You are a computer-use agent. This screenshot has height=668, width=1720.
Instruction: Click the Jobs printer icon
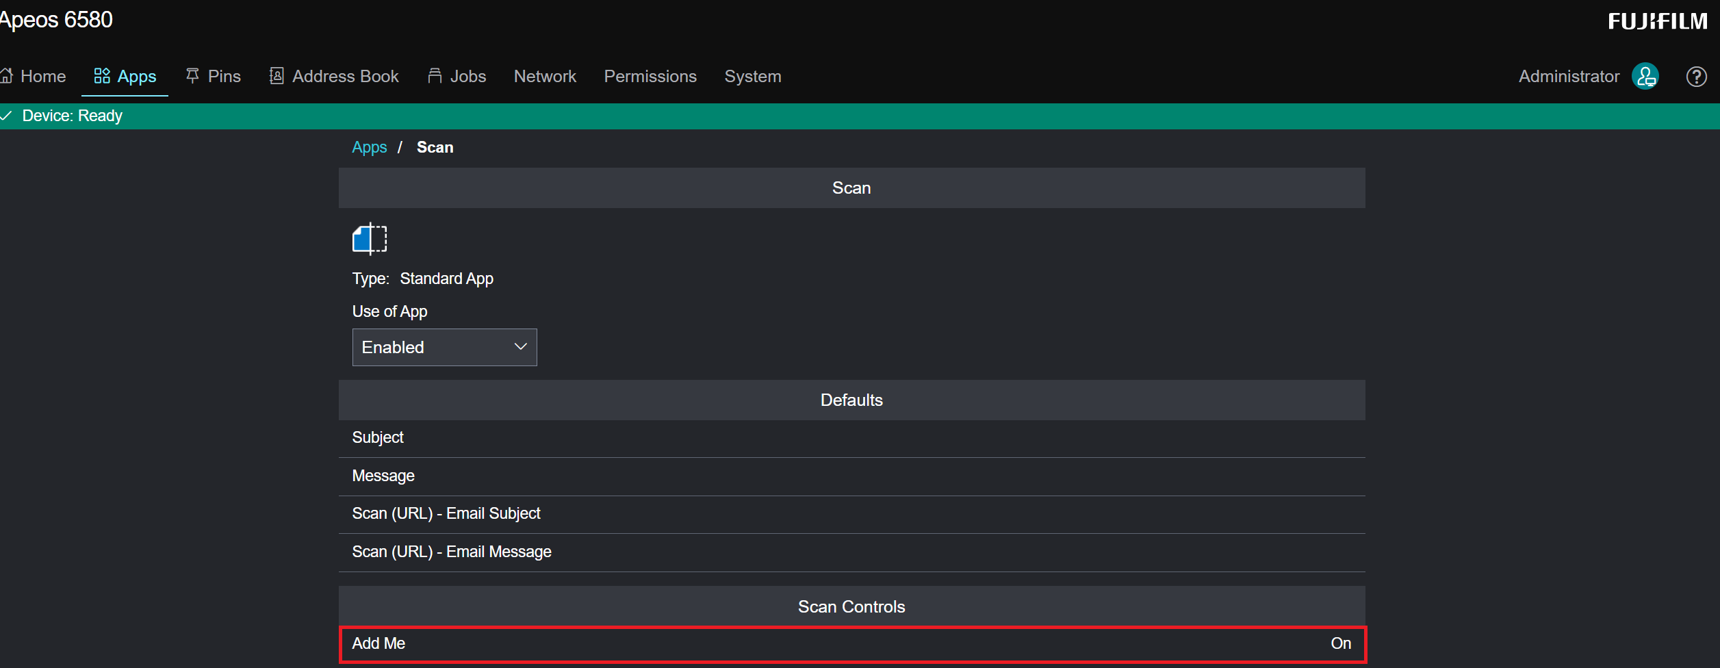click(x=435, y=76)
